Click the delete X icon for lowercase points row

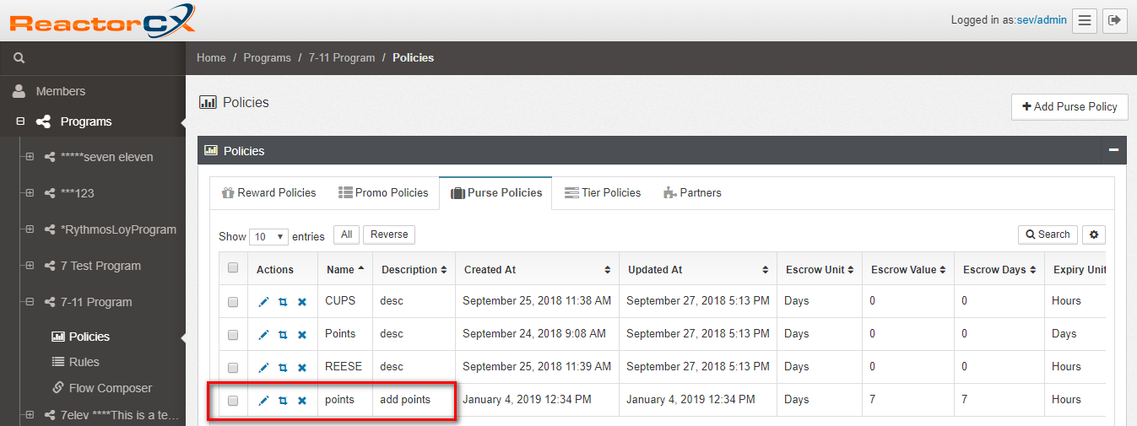point(302,400)
